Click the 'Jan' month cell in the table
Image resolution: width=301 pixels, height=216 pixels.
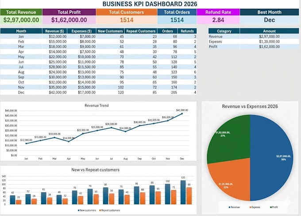pos(21,36)
